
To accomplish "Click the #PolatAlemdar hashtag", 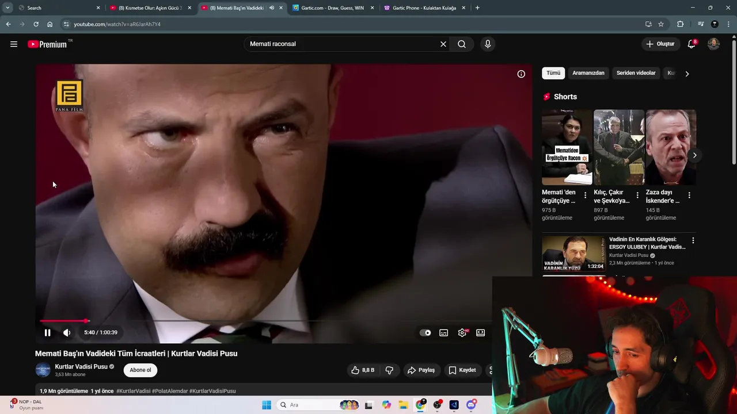I will 170,391.
